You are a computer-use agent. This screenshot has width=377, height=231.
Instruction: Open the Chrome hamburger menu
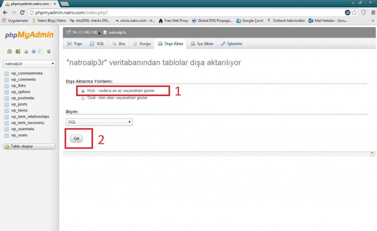pos(373,13)
